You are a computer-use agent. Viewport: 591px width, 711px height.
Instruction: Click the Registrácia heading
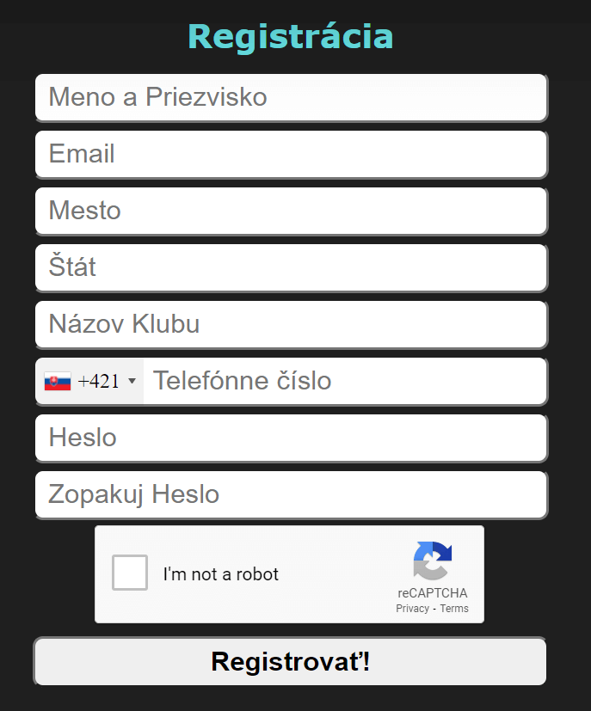coord(291,37)
